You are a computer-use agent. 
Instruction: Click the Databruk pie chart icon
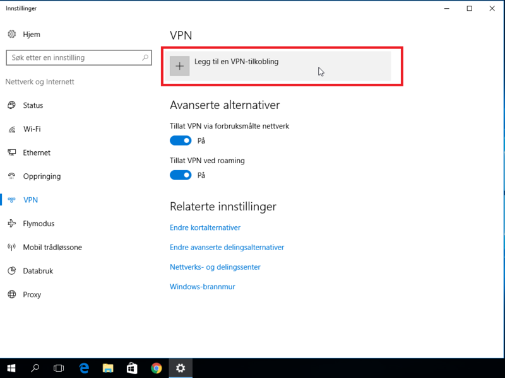11,271
